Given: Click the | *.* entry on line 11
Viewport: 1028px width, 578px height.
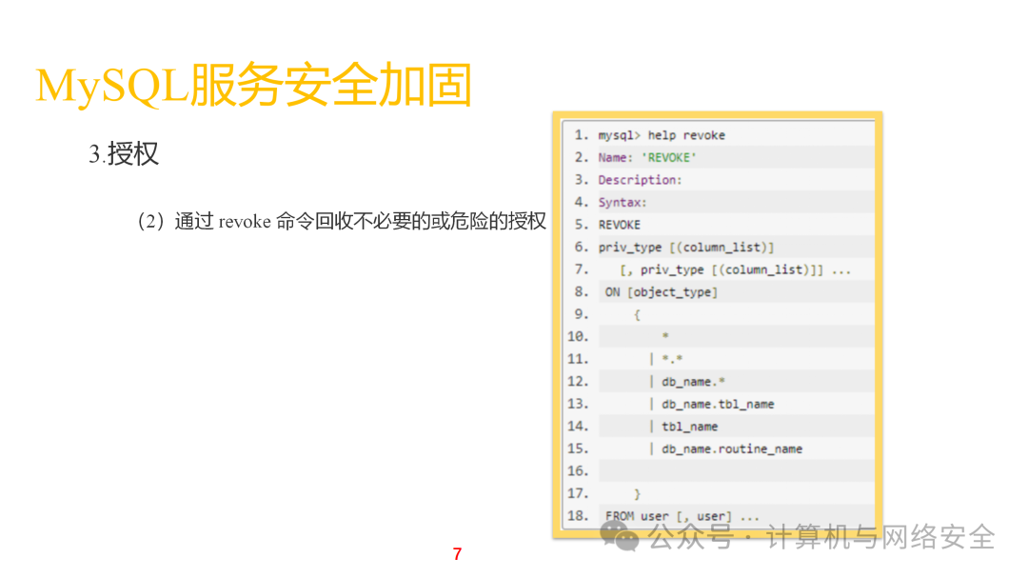Looking at the screenshot, I should [665, 359].
